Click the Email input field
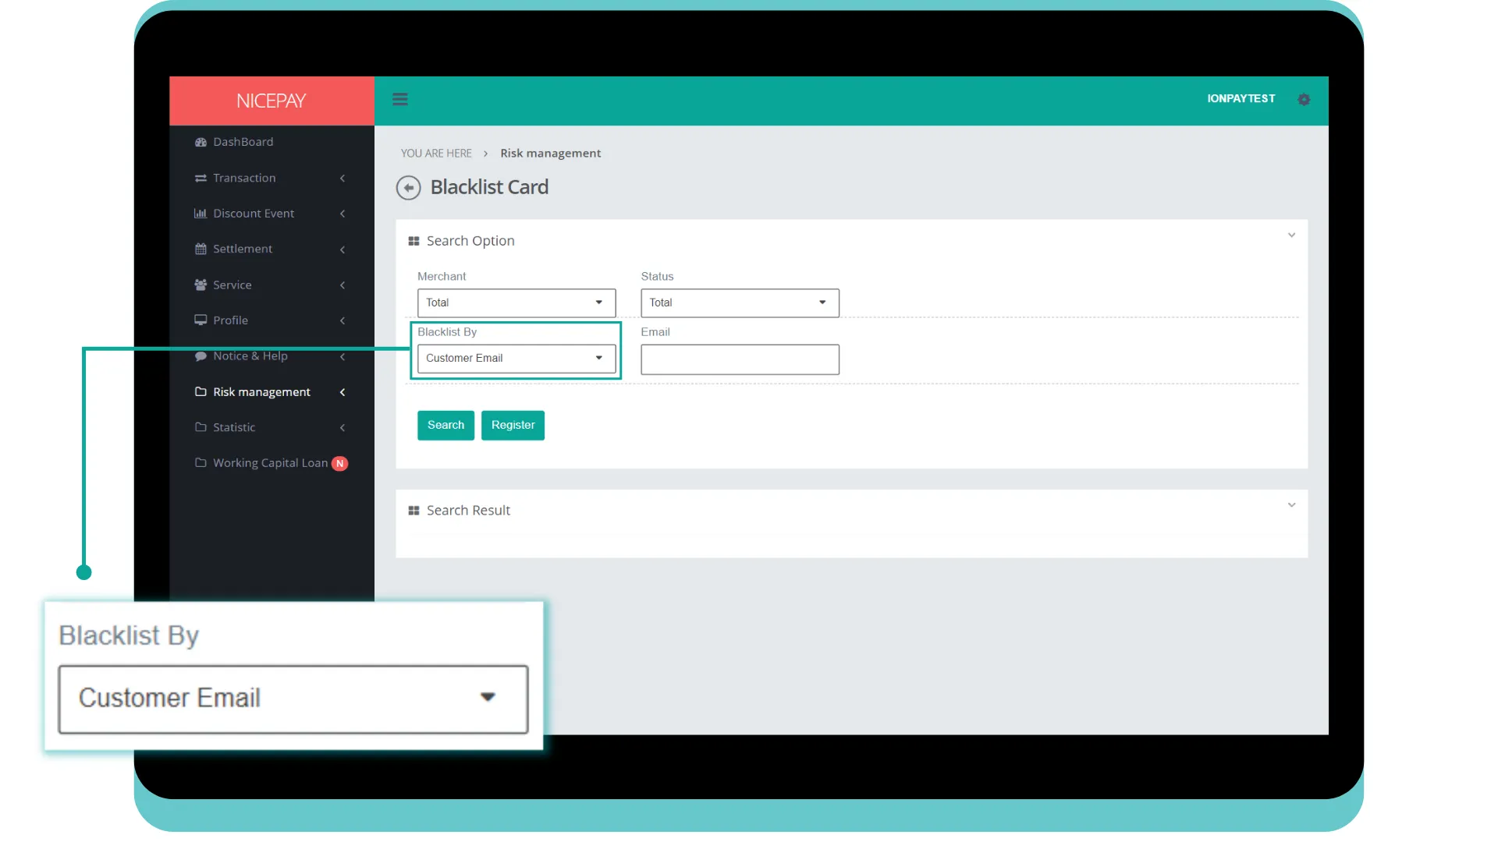Viewport: 1498px width, 842px height. pyautogui.click(x=740, y=358)
